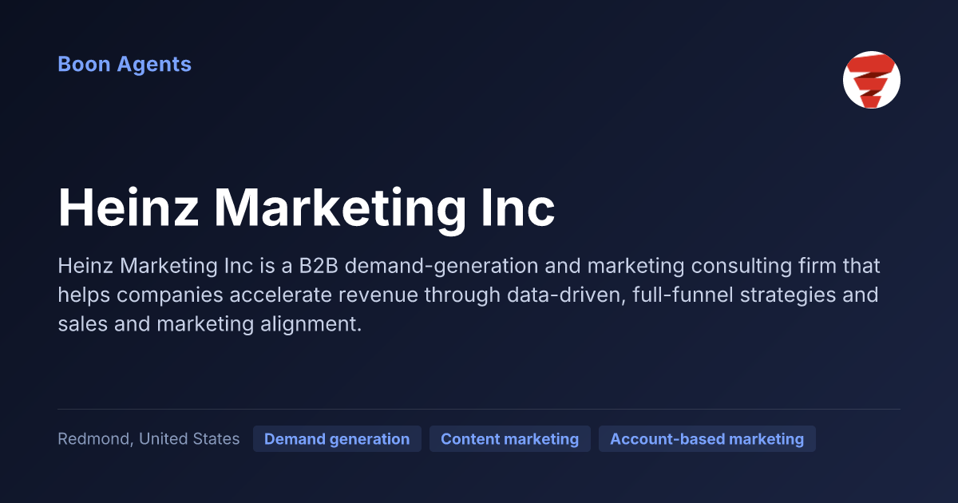Image resolution: width=958 pixels, height=503 pixels.
Task: Select the Account-based marketing tag
Action: pos(707,439)
